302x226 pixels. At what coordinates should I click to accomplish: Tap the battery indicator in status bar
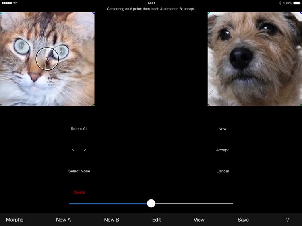(297, 3)
